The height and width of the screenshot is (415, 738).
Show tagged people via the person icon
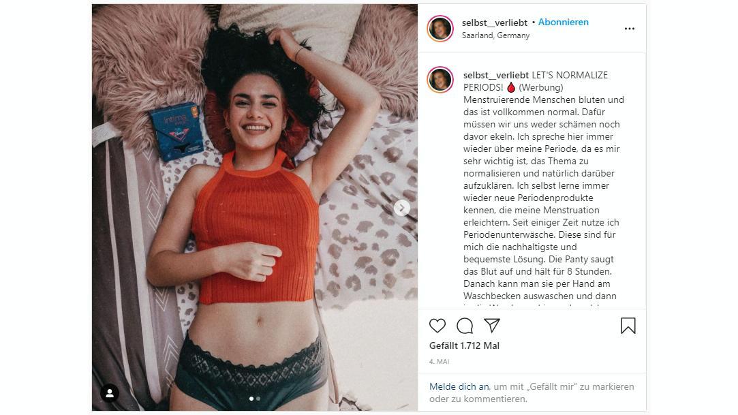pyautogui.click(x=110, y=393)
